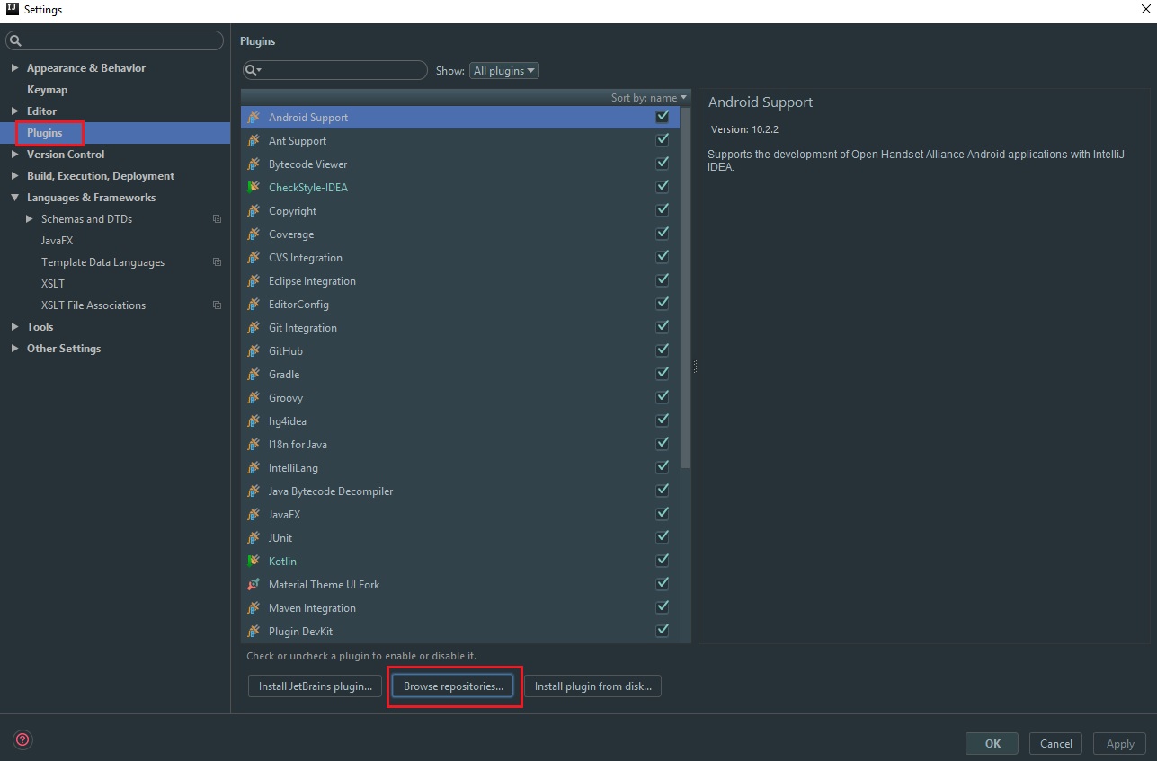Click the Gradle plugin icon
This screenshot has width=1157, height=761.
254,375
